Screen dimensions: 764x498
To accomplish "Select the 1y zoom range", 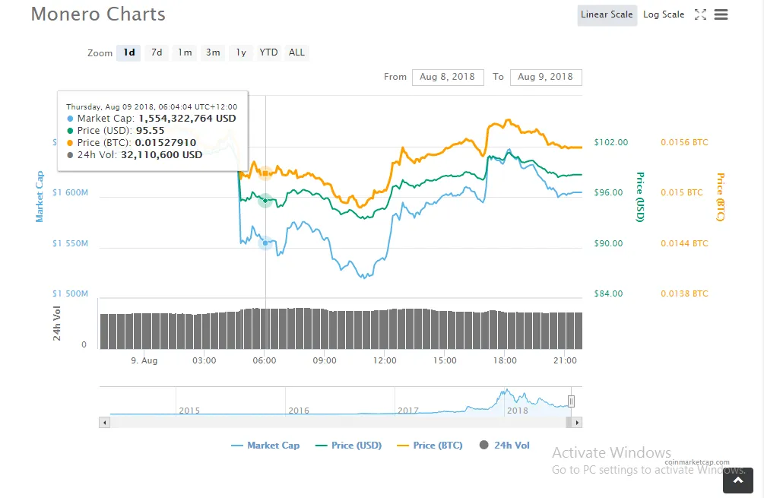I will (241, 52).
